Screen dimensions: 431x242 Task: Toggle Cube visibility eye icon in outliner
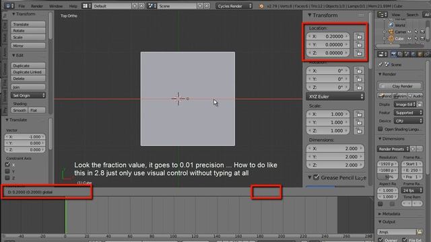click(x=409, y=39)
